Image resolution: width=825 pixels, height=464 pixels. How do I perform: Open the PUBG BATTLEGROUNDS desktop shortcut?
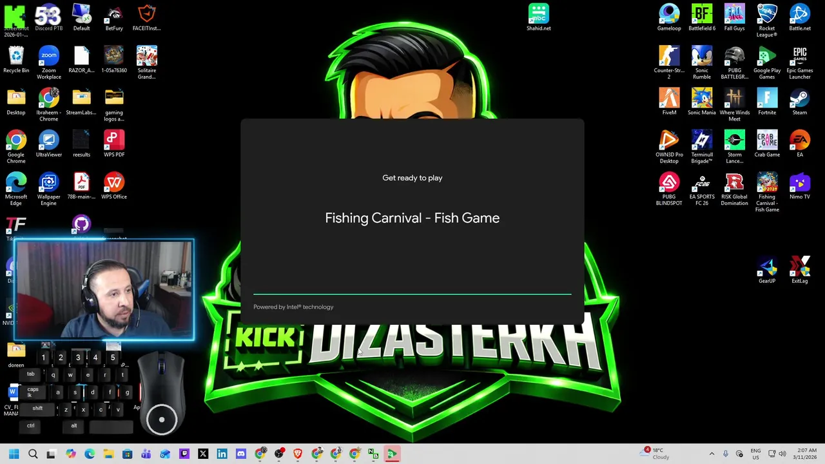click(734, 63)
